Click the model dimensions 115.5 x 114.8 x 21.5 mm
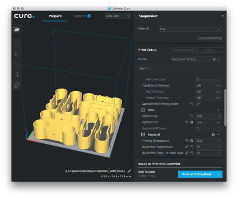Viewport: 238px width, 198px height. tap(116, 177)
